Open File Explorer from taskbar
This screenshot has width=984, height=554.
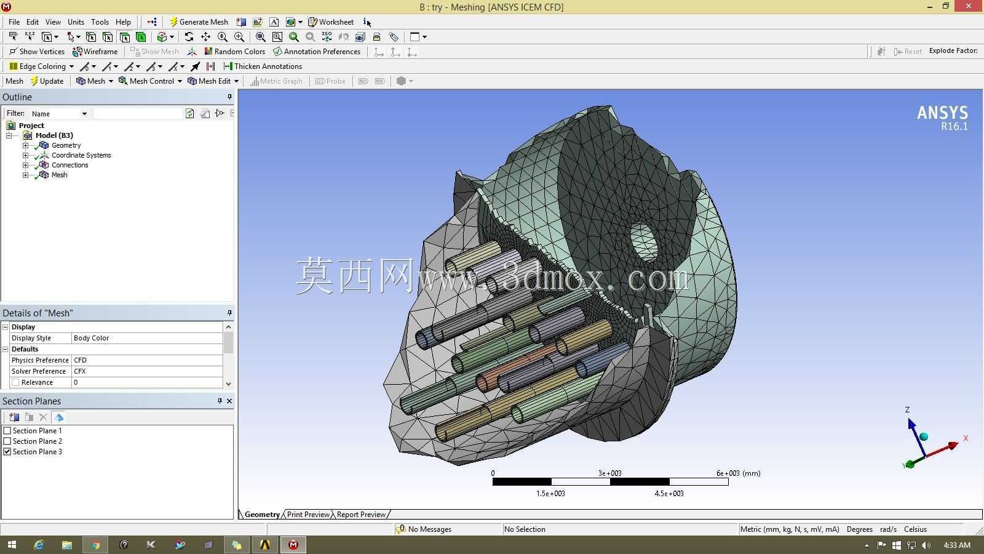point(67,545)
